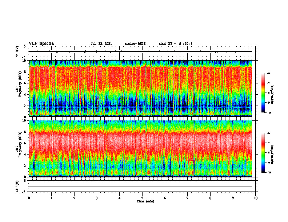
Task: Click the ch.2 color scale bar
Action: 263,153
